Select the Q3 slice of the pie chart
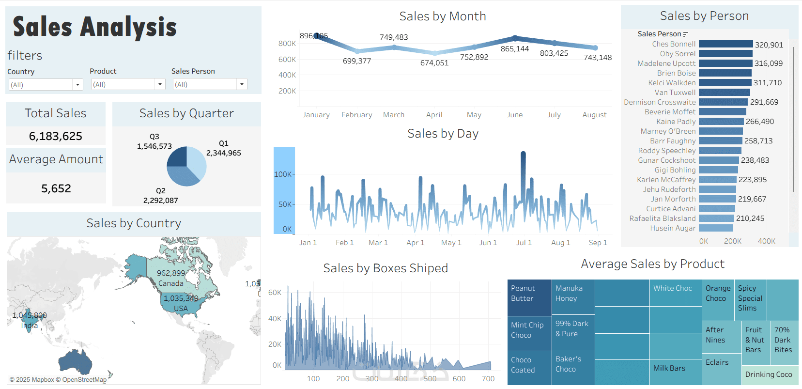Image resolution: width=802 pixels, height=389 pixels. 176,156
